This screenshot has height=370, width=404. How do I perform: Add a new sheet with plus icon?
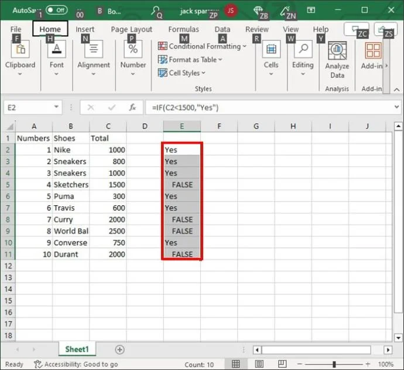(119, 349)
